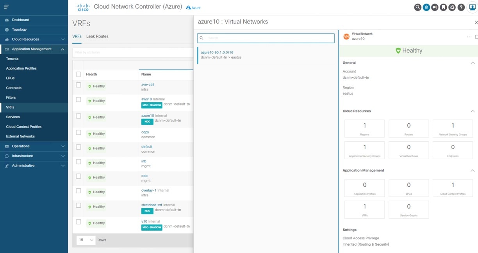478x253 pixels.
Task: Collapse the Application Management section in details pane
Action: pyautogui.click(x=473, y=171)
